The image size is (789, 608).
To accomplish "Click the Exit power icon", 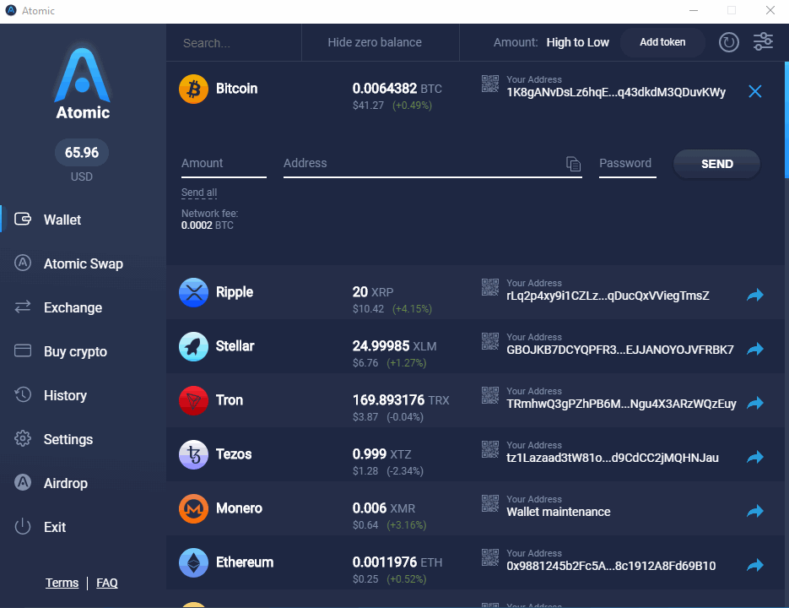I will pos(23,527).
